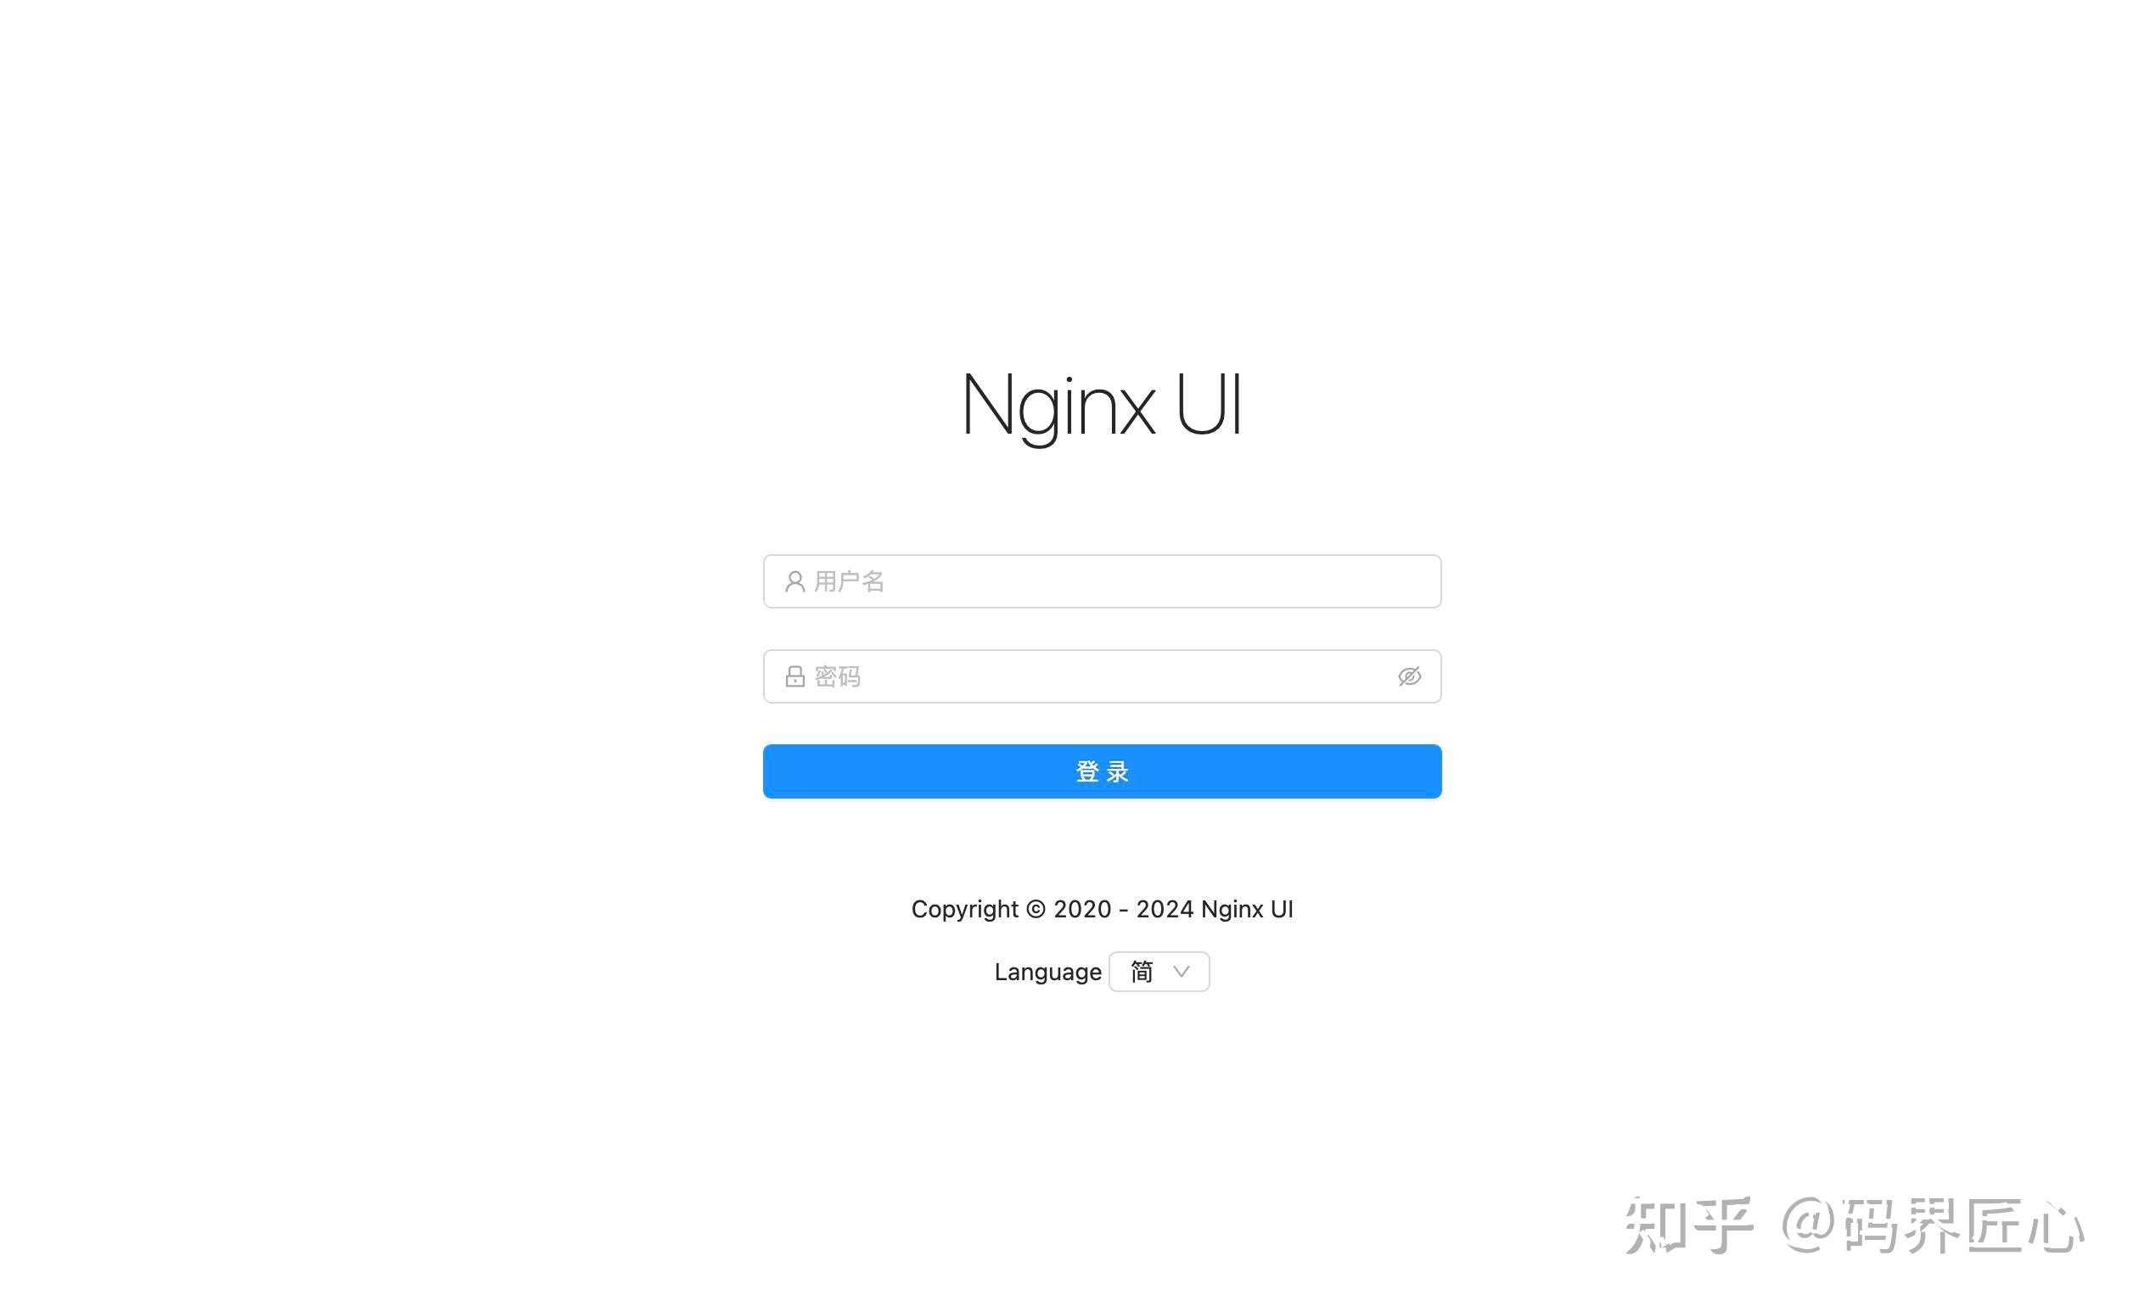The image size is (2139, 1312).
Task: Open the Language selector dropdown
Action: pos(1159,972)
